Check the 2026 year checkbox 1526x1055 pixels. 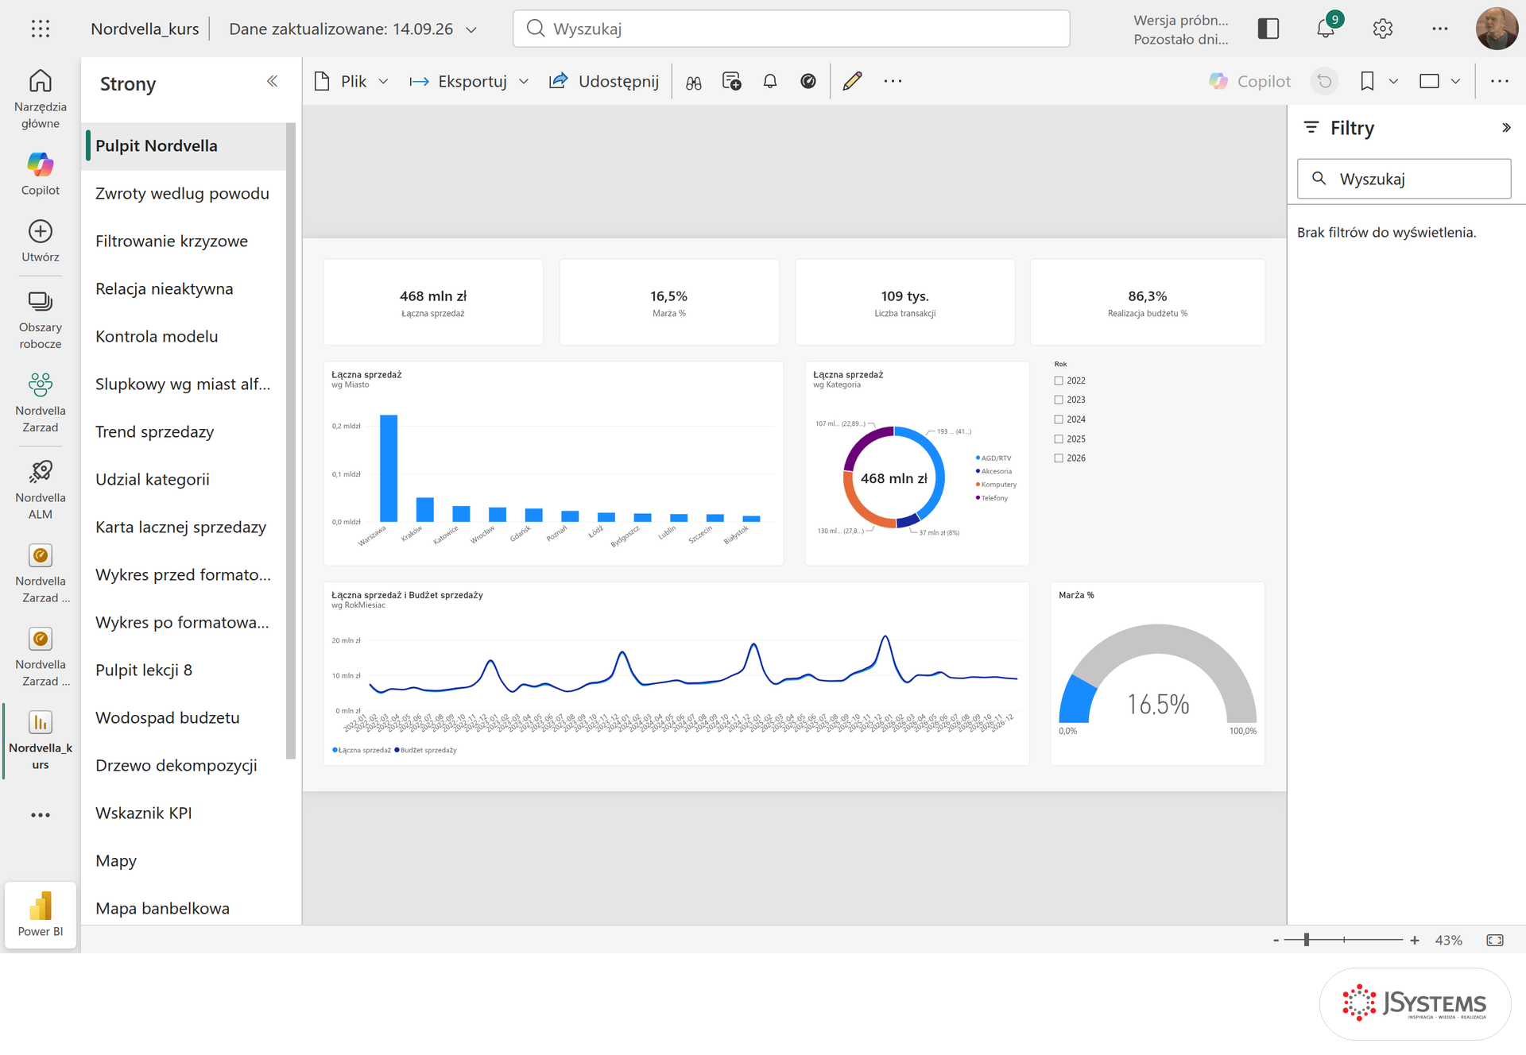1059,458
